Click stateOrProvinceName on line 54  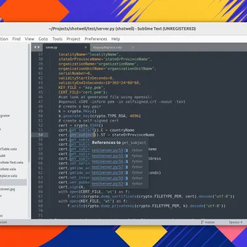pyautogui.click(x=133, y=135)
